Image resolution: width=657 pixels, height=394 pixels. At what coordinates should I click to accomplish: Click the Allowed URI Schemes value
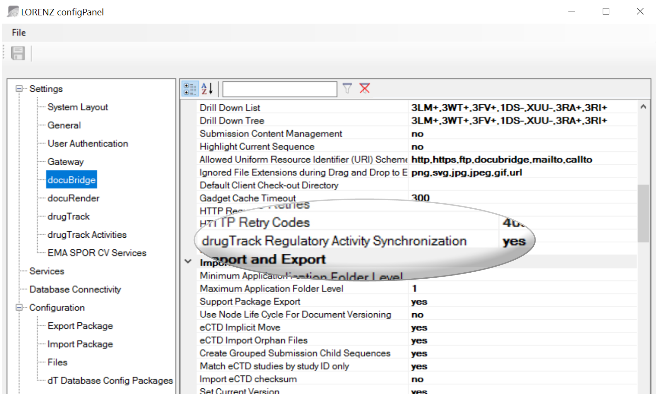(502, 159)
